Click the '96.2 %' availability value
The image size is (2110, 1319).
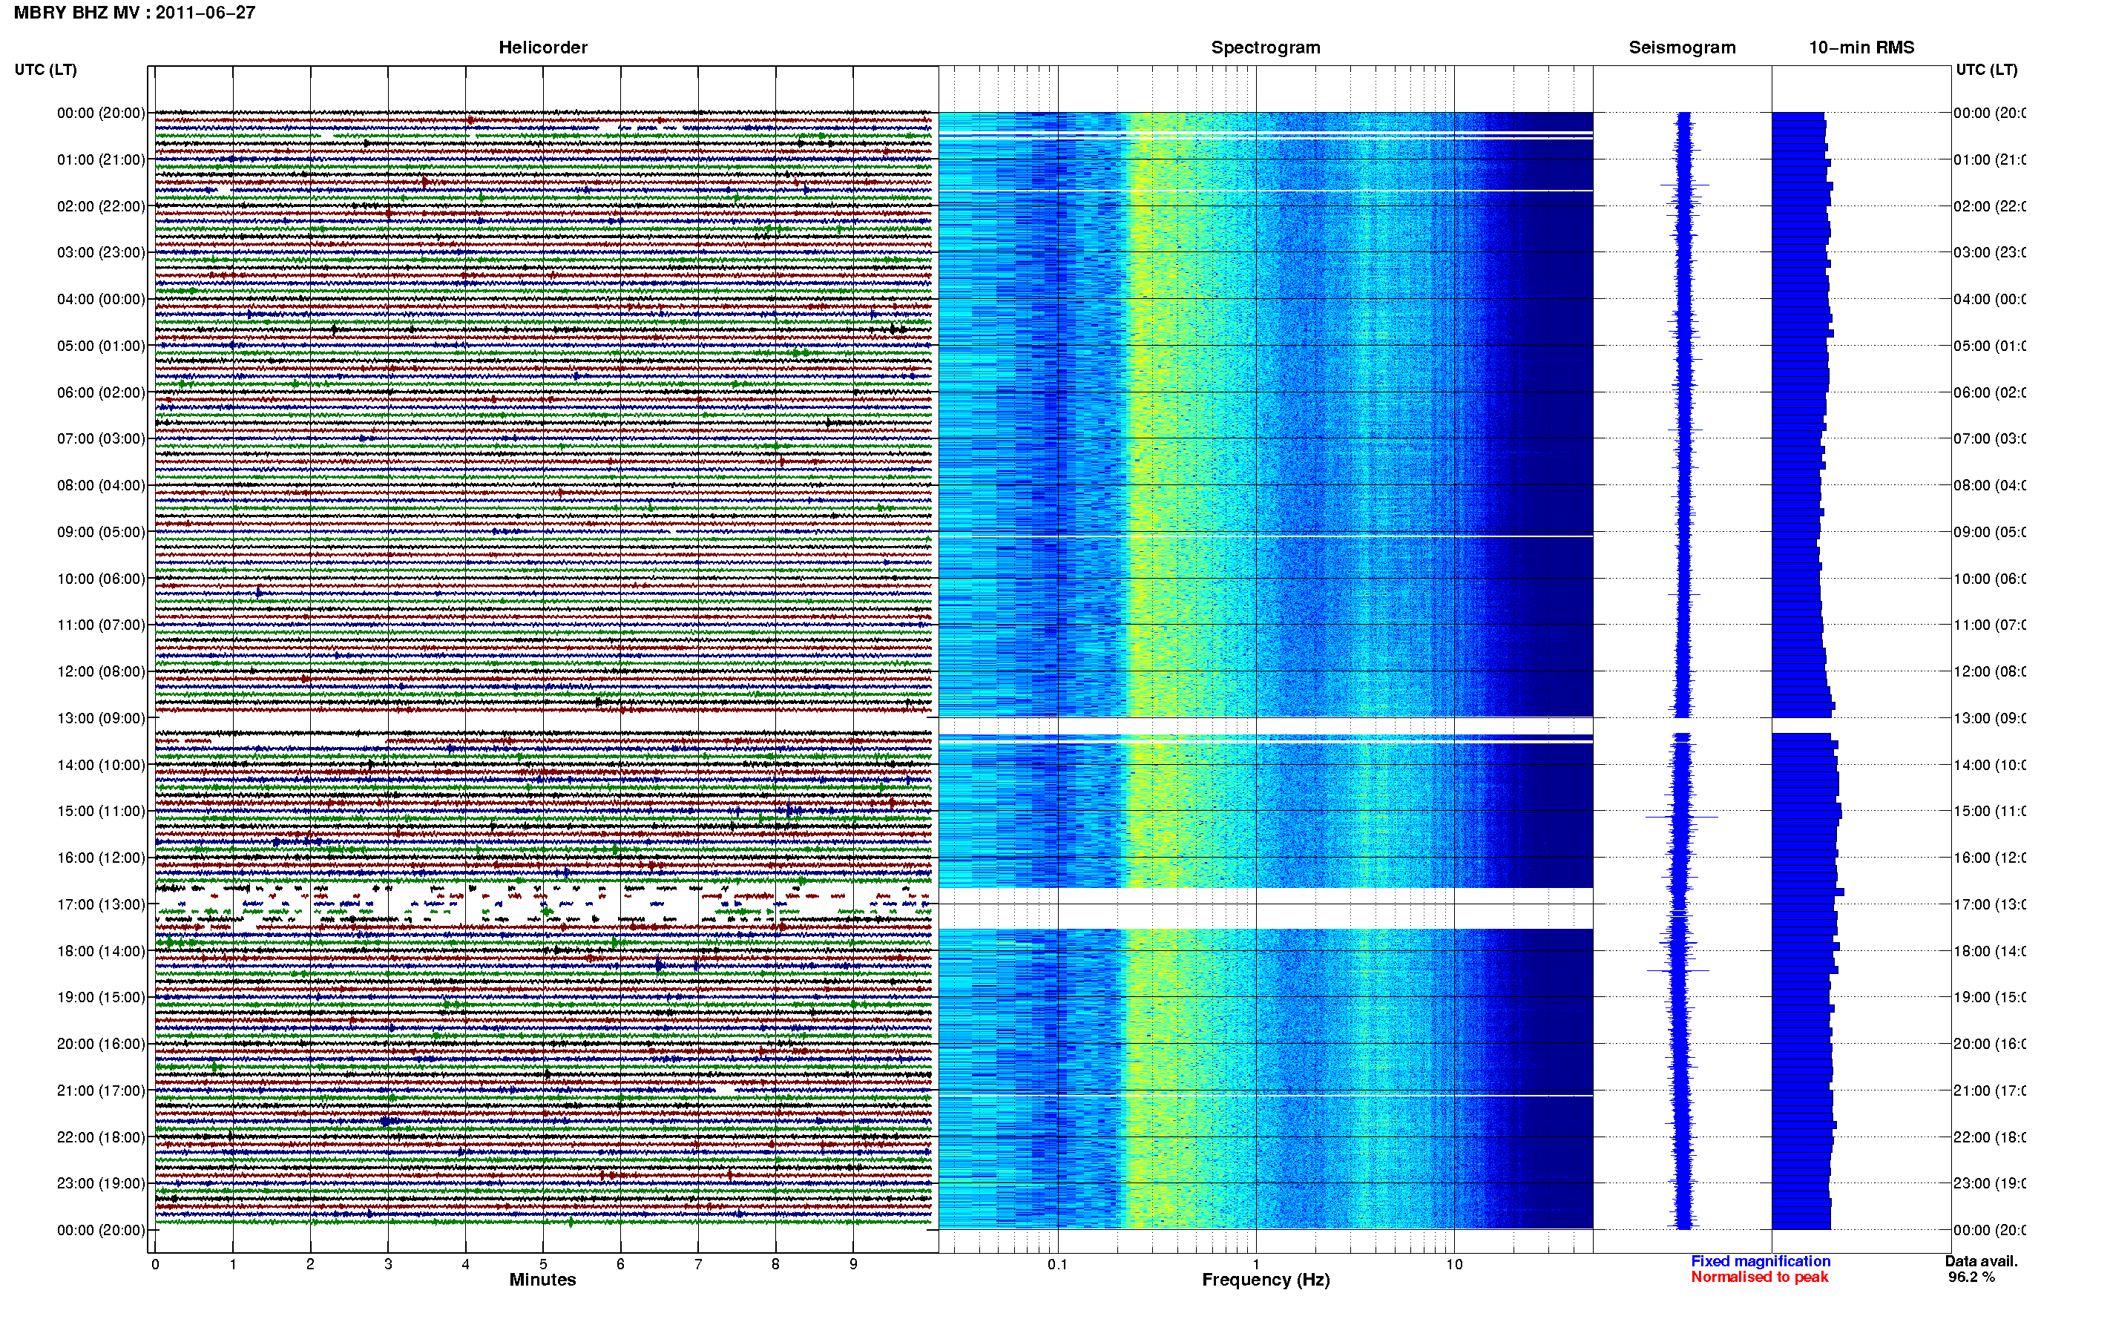(1971, 1277)
